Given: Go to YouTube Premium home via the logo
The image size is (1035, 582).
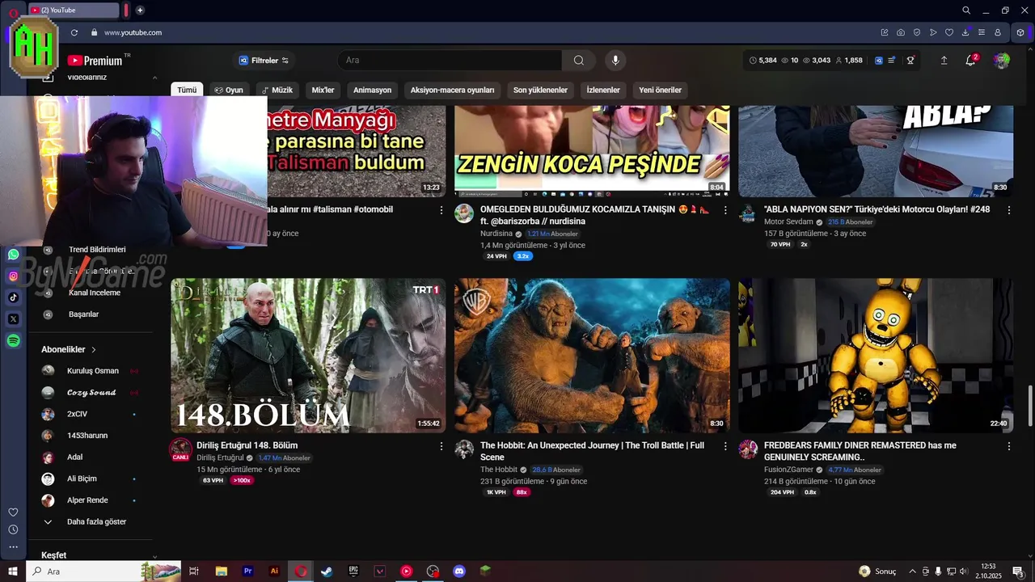Looking at the screenshot, I should [x=95, y=61].
